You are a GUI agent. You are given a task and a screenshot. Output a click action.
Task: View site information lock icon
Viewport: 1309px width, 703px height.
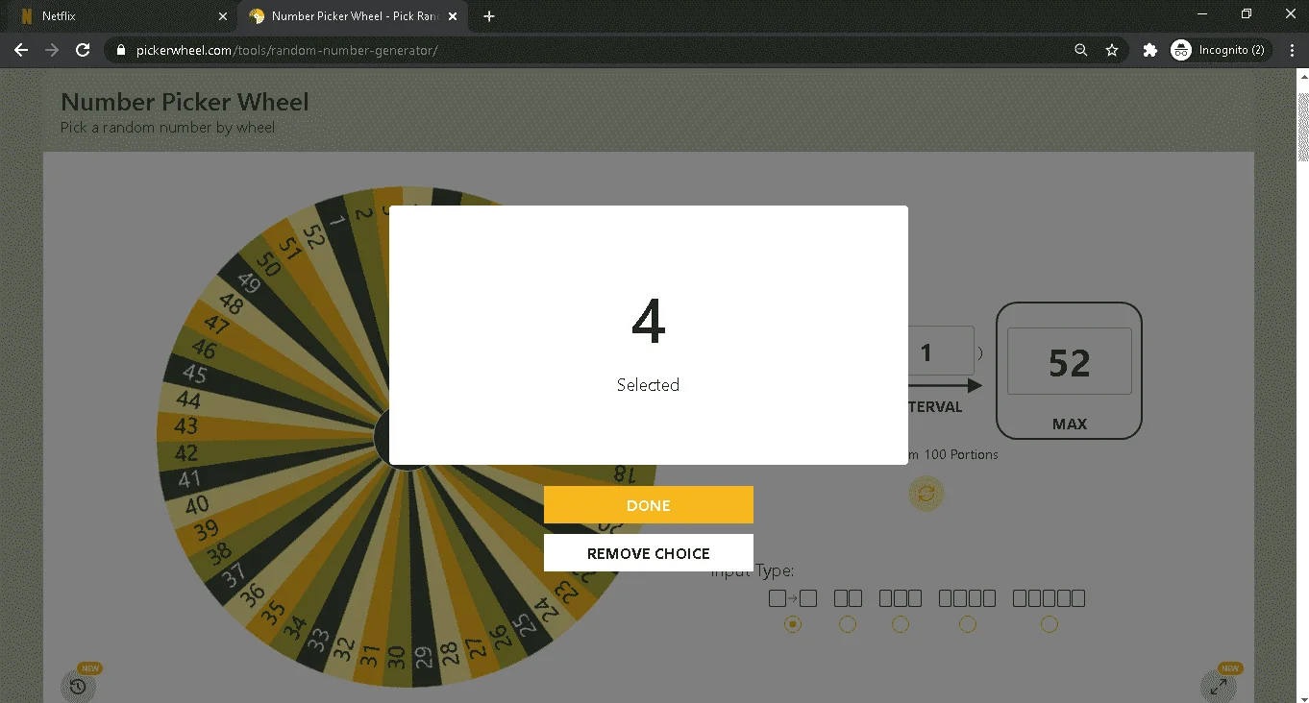pyautogui.click(x=121, y=50)
